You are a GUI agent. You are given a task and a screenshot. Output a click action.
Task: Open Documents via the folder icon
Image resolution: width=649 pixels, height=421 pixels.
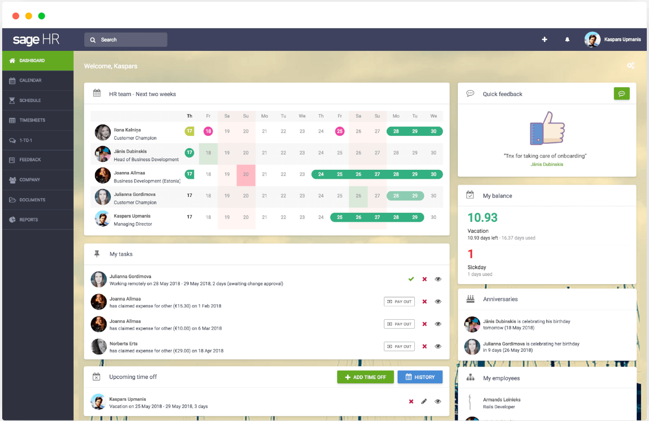(12, 200)
